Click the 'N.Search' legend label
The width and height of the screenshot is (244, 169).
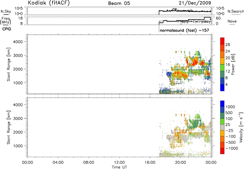pos(235,11)
